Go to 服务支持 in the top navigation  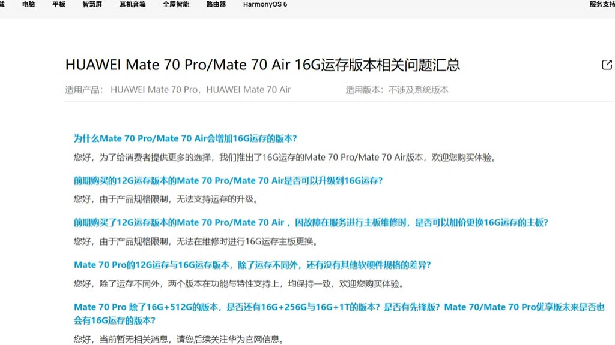(x=601, y=4)
